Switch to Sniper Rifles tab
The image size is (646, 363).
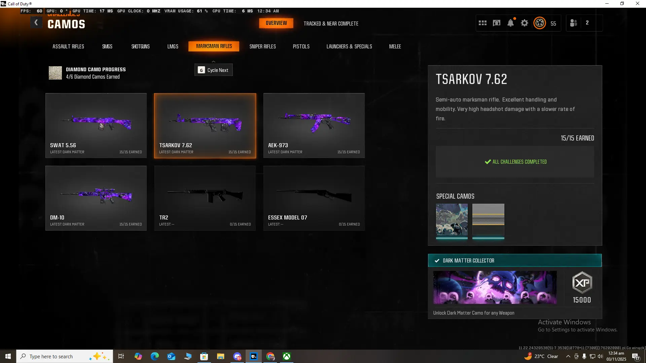pos(262,46)
